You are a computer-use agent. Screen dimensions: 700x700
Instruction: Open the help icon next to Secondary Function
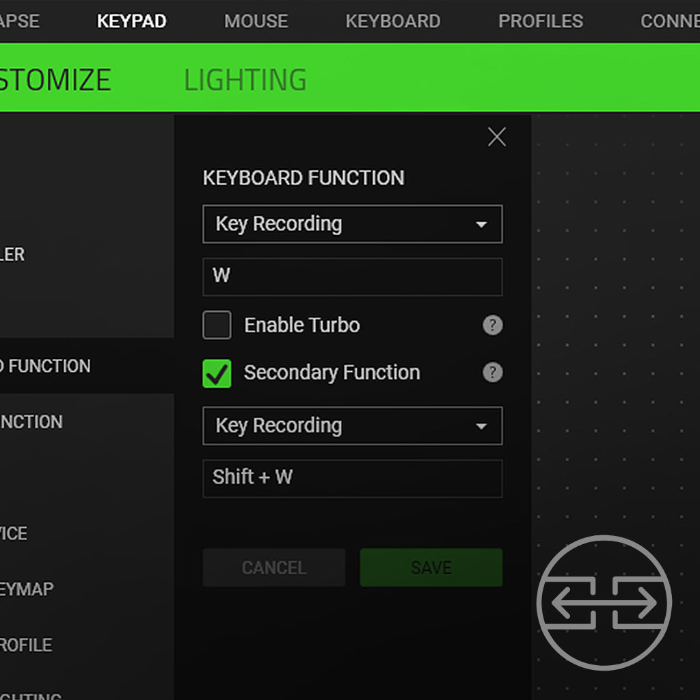tap(492, 373)
